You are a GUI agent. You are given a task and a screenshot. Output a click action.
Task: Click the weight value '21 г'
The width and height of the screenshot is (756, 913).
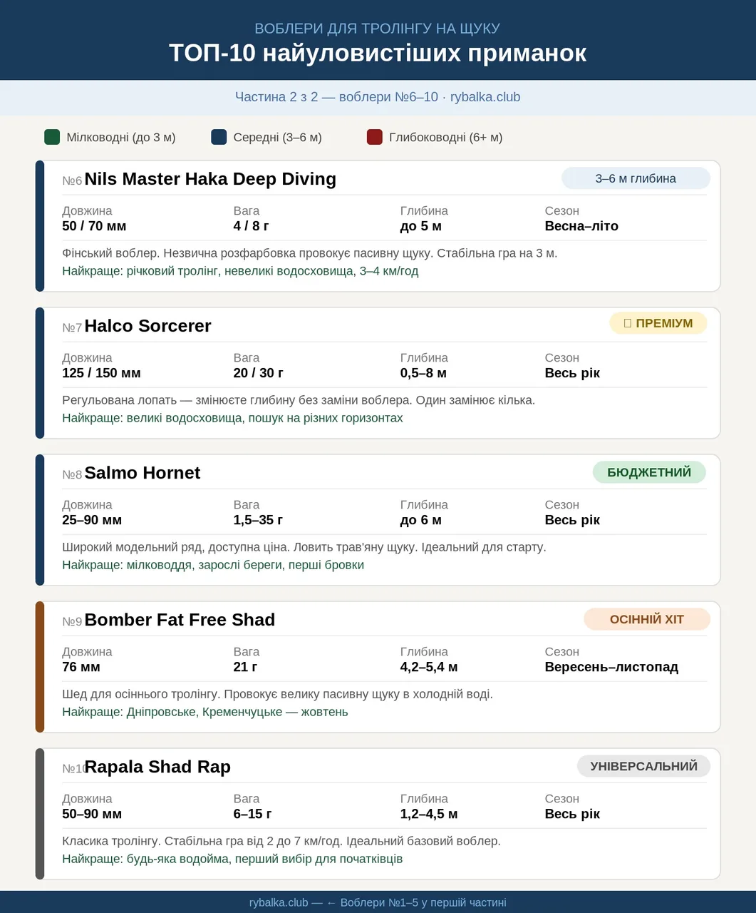(245, 667)
